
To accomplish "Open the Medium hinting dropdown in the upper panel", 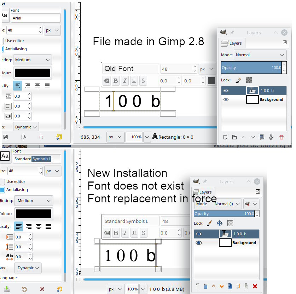I will [x=33, y=60].
